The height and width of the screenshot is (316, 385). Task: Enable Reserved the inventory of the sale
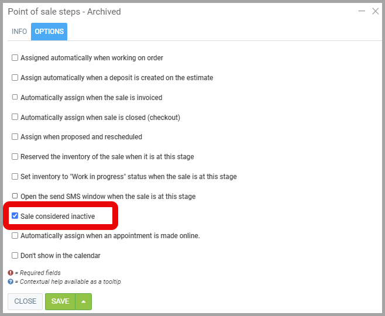click(x=15, y=157)
